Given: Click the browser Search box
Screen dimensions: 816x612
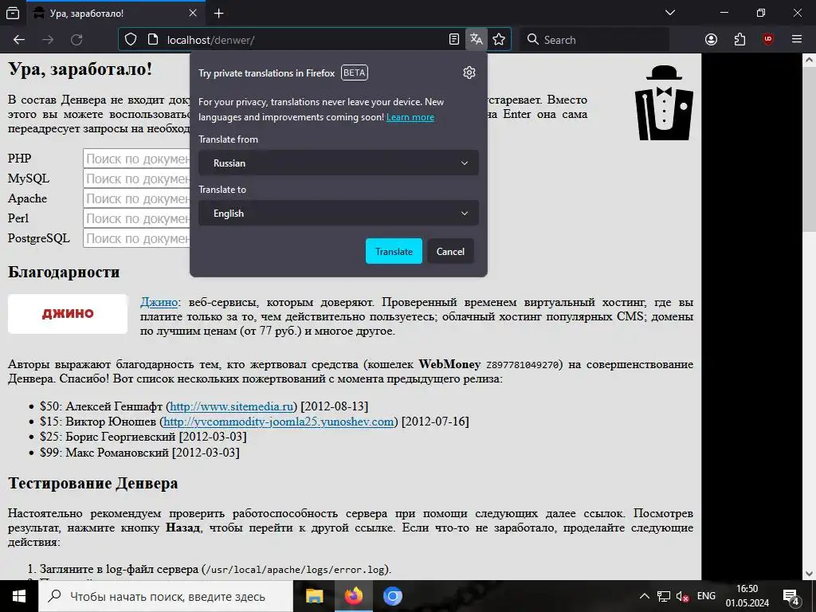Looking at the screenshot, I should 594,40.
